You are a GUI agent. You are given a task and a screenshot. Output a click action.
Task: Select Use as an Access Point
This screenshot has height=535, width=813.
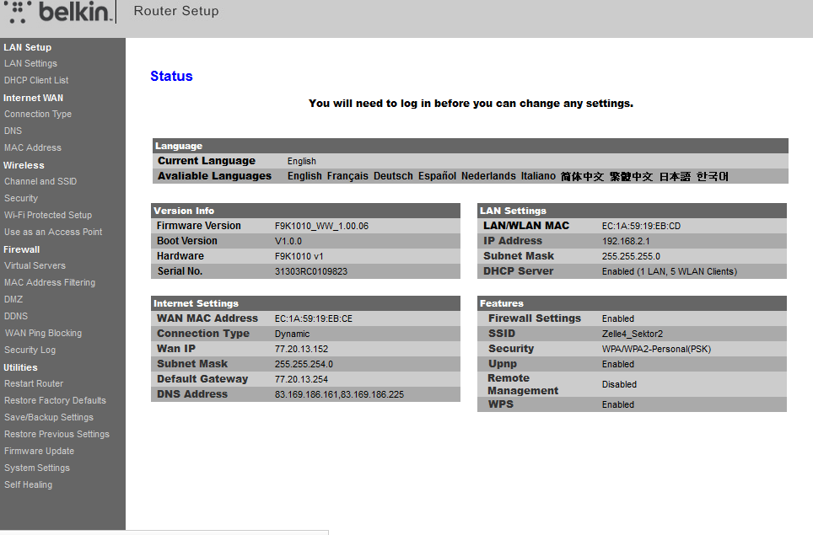coord(53,232)
